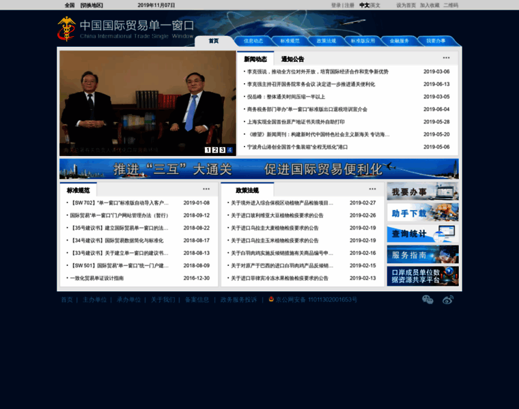Screen dimensions: 519x409
Task: Click footer link 备案信息
Action: coord(197,300)
